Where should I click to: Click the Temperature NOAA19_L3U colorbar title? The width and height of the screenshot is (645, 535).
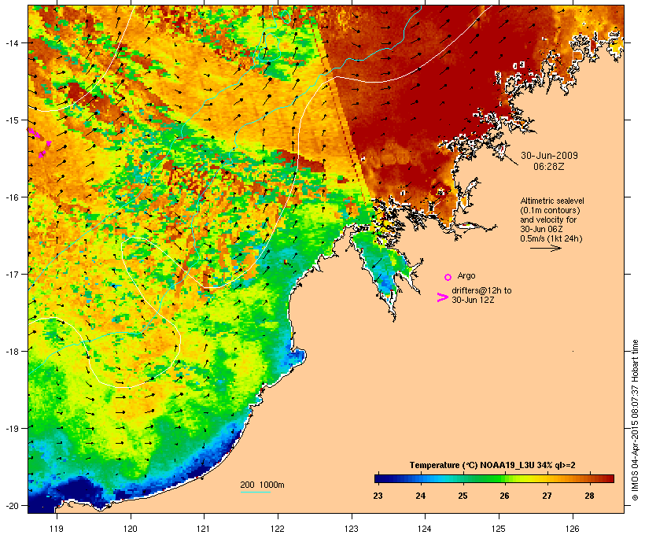492,465
